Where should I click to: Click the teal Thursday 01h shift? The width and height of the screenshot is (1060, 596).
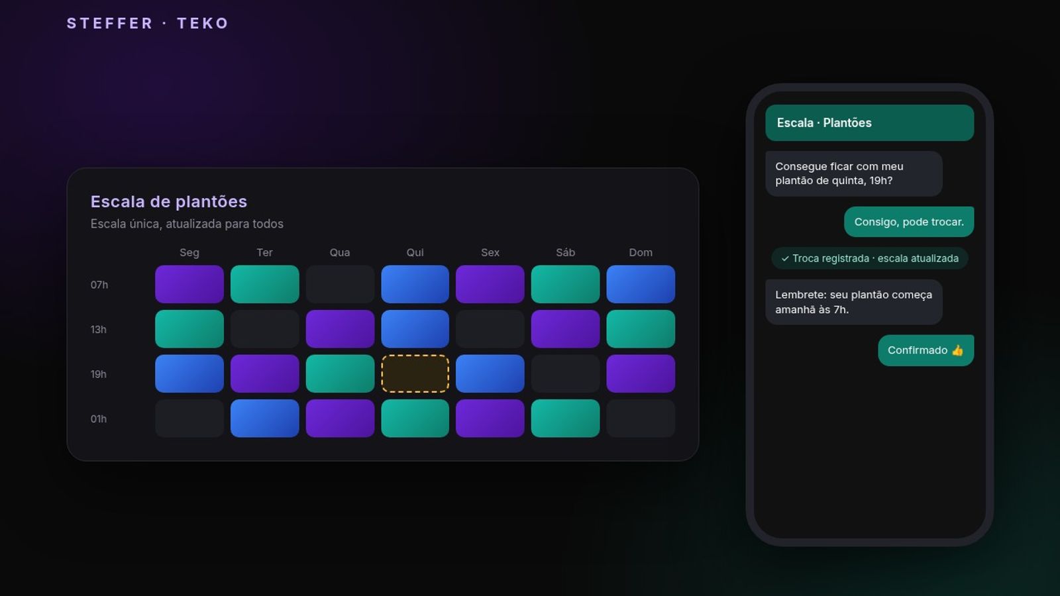click(415, 419)
